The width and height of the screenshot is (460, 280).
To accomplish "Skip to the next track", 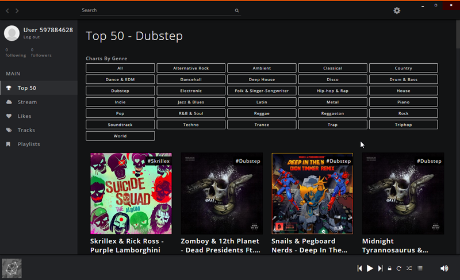I will [380, 269].
